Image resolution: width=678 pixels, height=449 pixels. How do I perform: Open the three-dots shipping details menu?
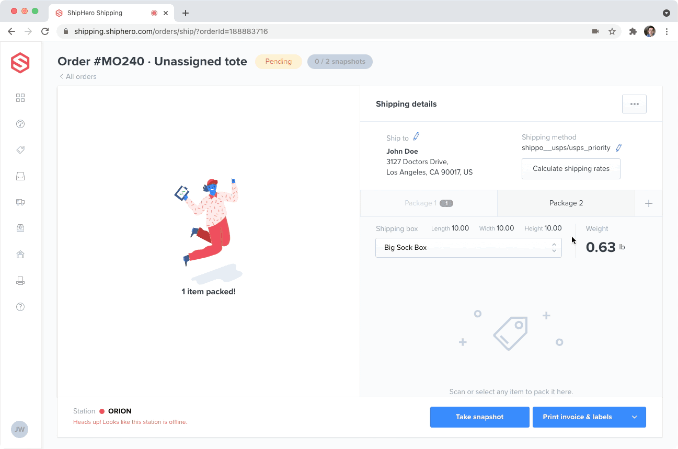tap(634, 104)
